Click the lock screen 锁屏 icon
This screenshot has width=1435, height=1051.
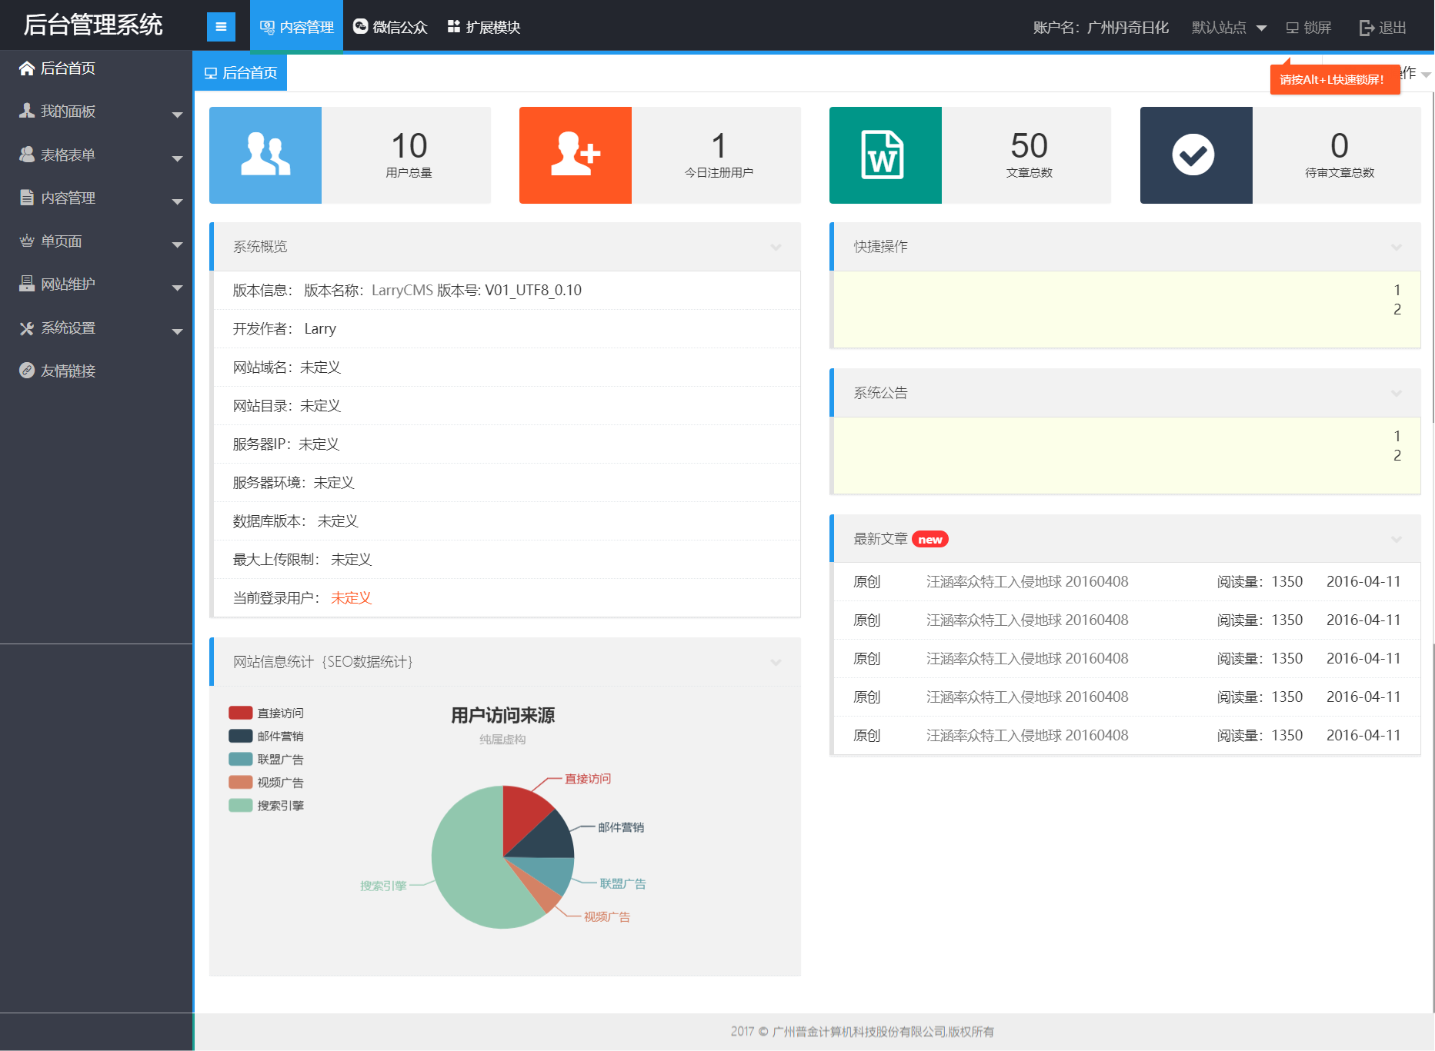pyautogui.click(x=1293, y=28)
